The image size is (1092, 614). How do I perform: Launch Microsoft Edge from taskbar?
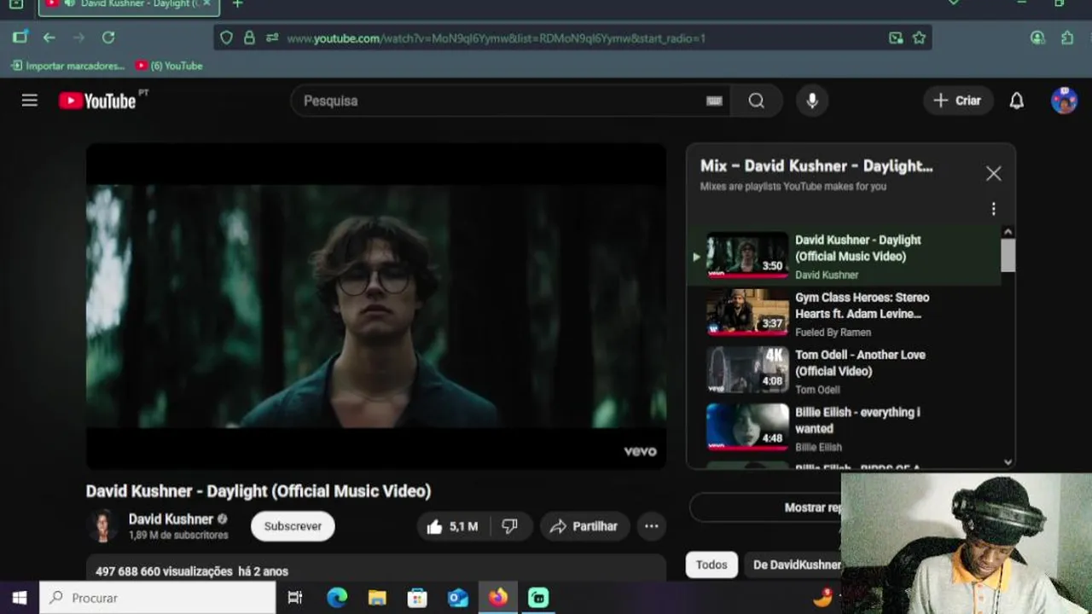click(337, 598)
